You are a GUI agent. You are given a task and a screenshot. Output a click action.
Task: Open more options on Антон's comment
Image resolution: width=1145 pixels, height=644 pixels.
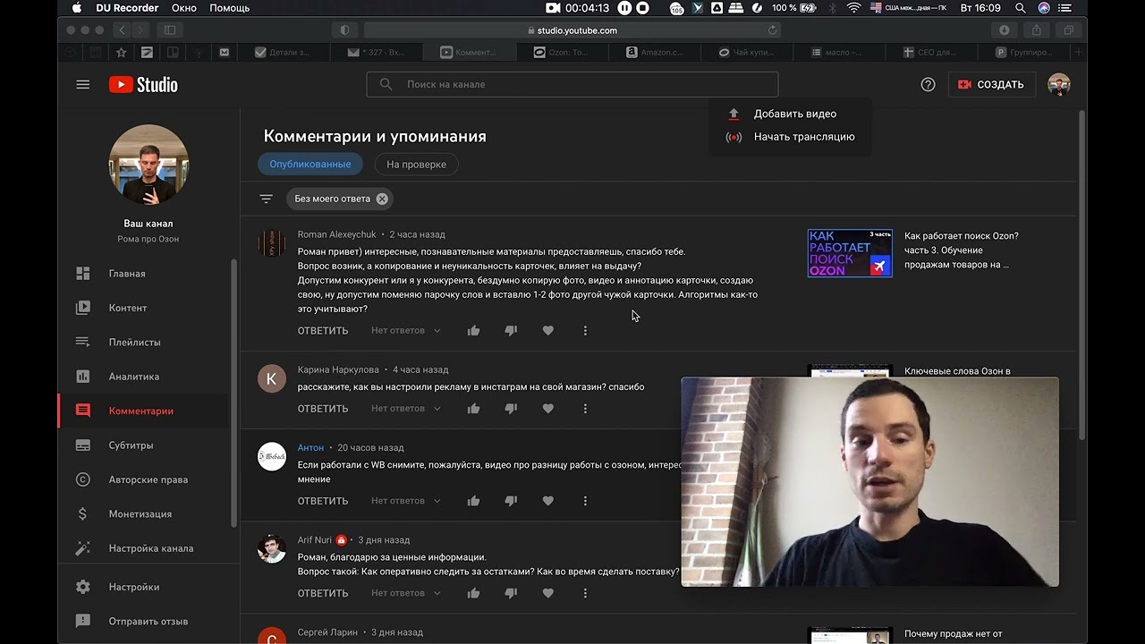(585, 501)
